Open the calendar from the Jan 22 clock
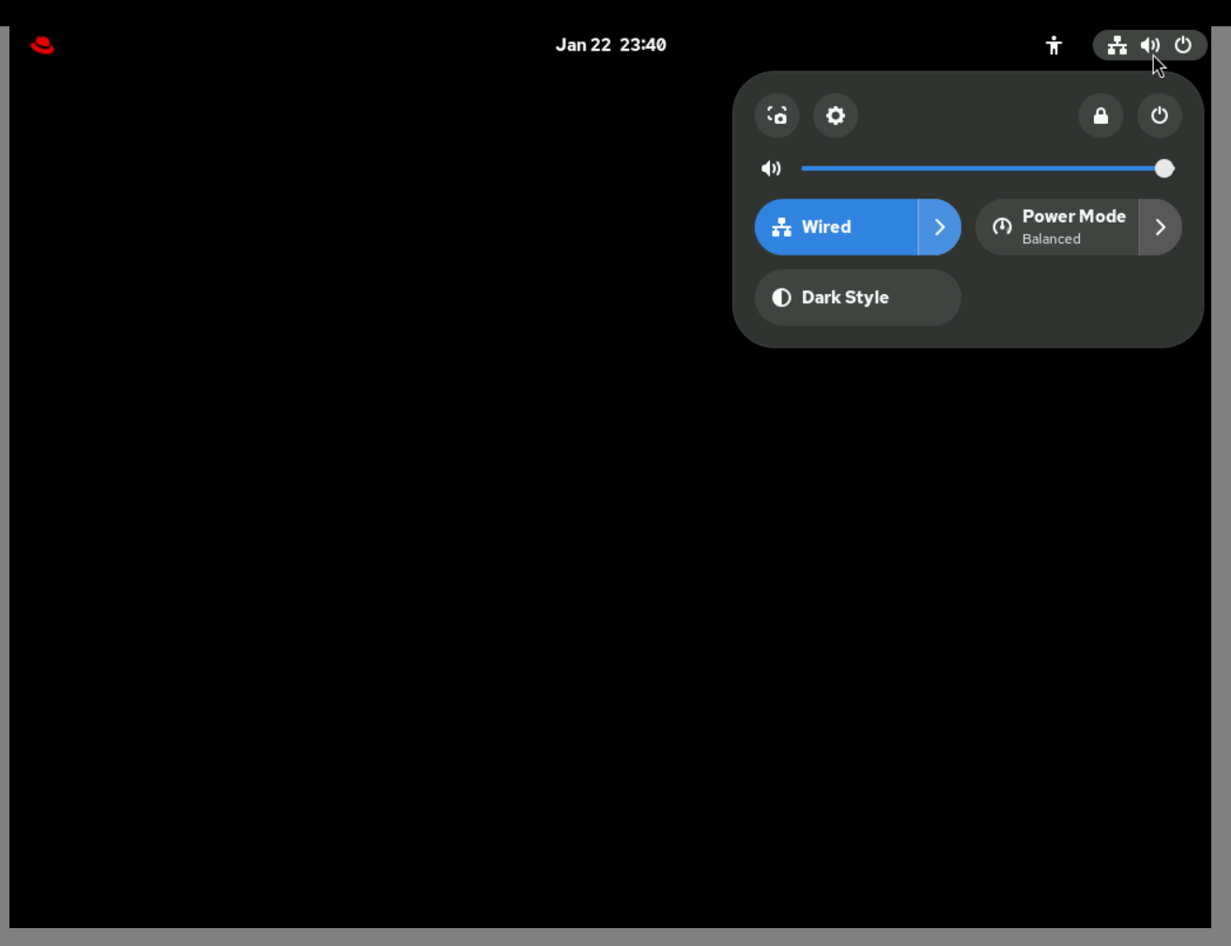 pyautogui.click(x=610, y=45)
